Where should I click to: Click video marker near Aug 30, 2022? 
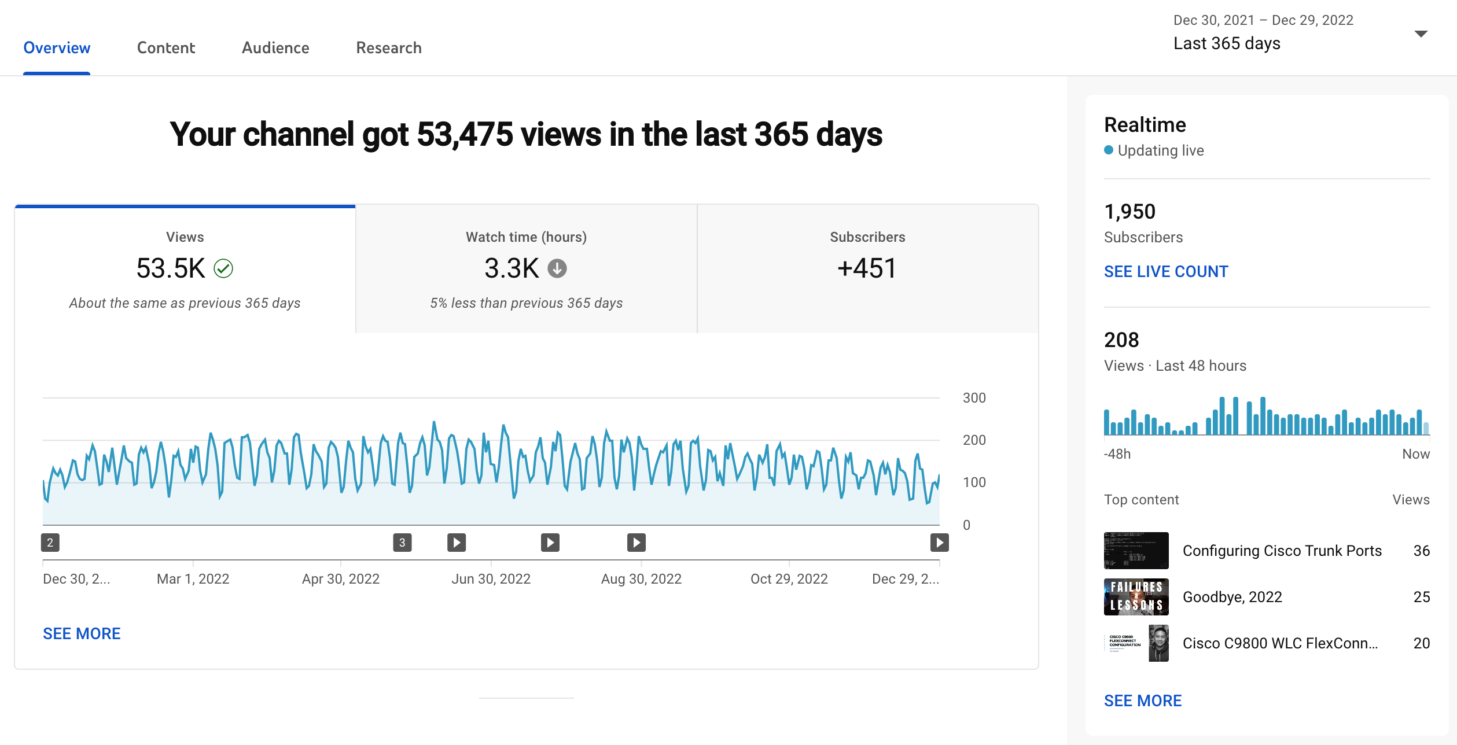(x=636, y=543)
